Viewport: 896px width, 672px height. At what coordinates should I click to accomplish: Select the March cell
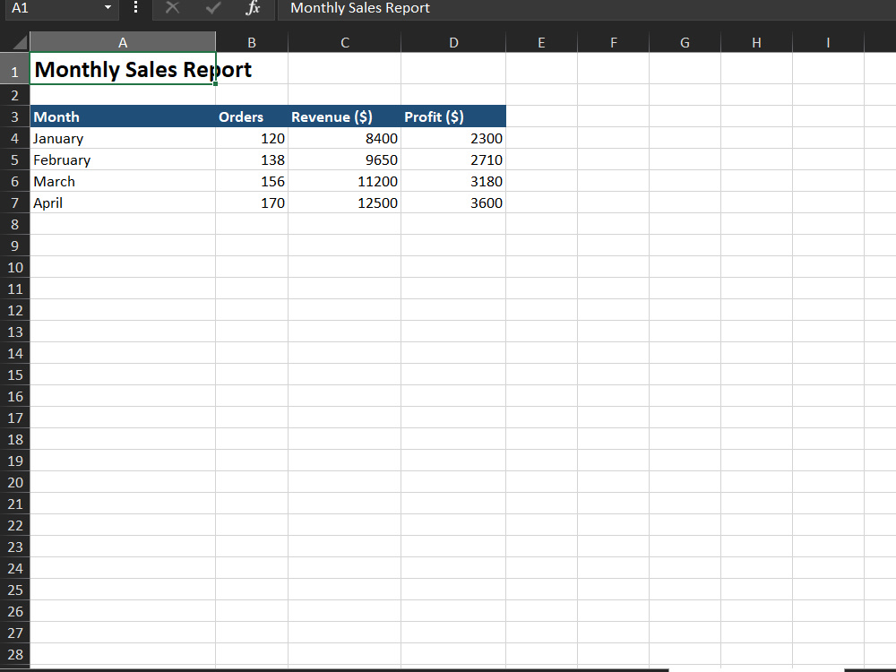tap(123, 181)
